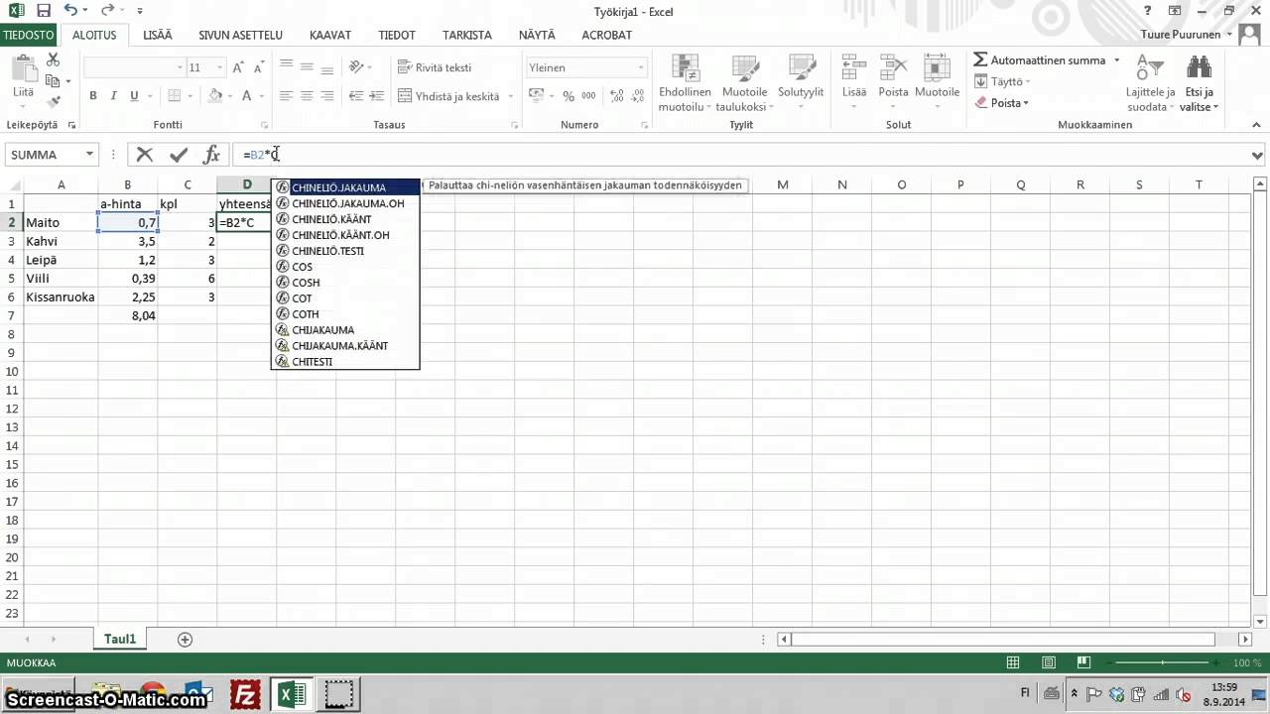
Task: Align text to the top of cell
Action: (x=286, y=66)
